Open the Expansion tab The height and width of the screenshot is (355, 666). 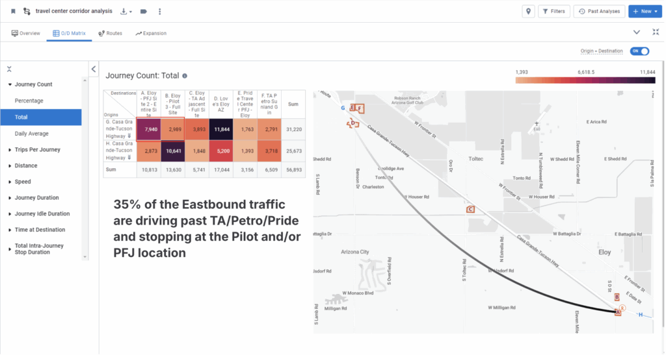[151, 33]
